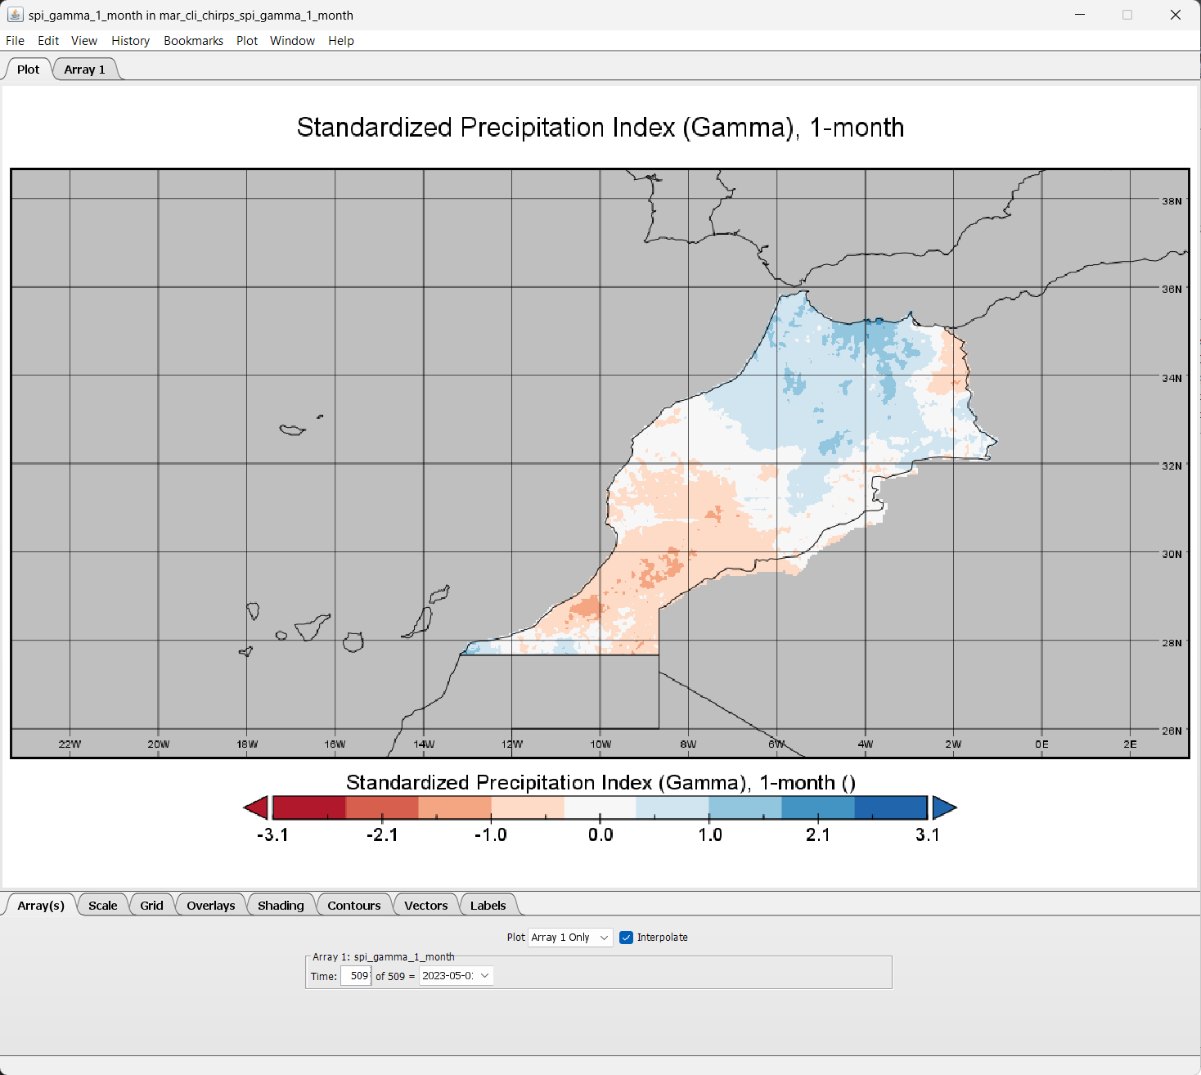This screenshot has width=1201, height=1075.
Task: Open the Bookmarks menu
Action: coord(194,41)
